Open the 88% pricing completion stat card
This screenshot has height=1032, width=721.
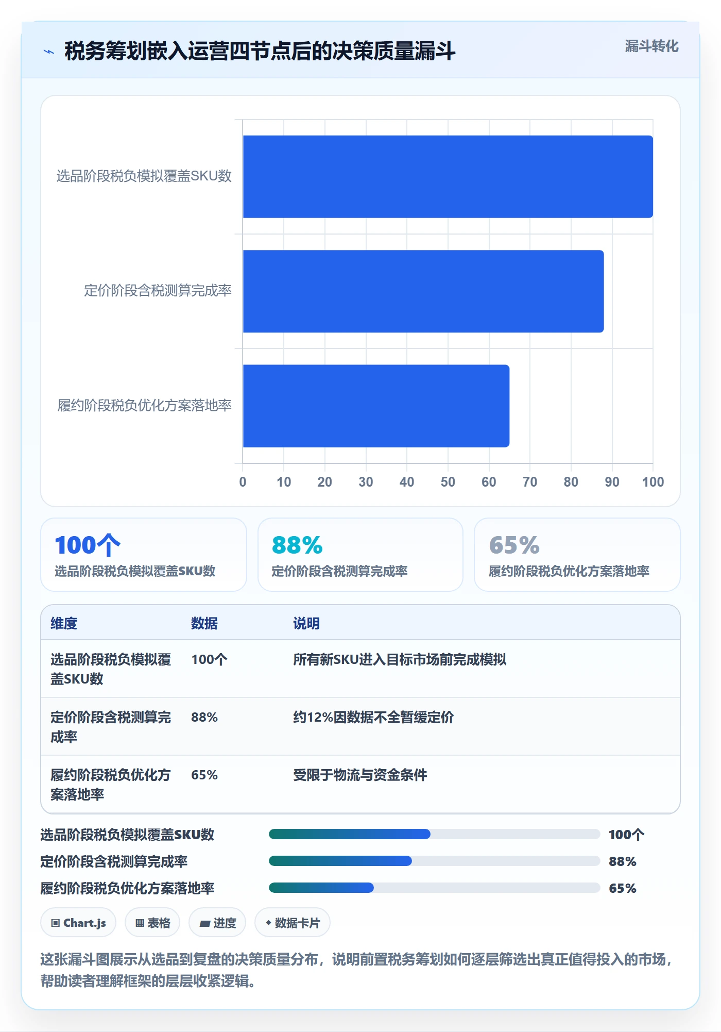click(360, 555)
